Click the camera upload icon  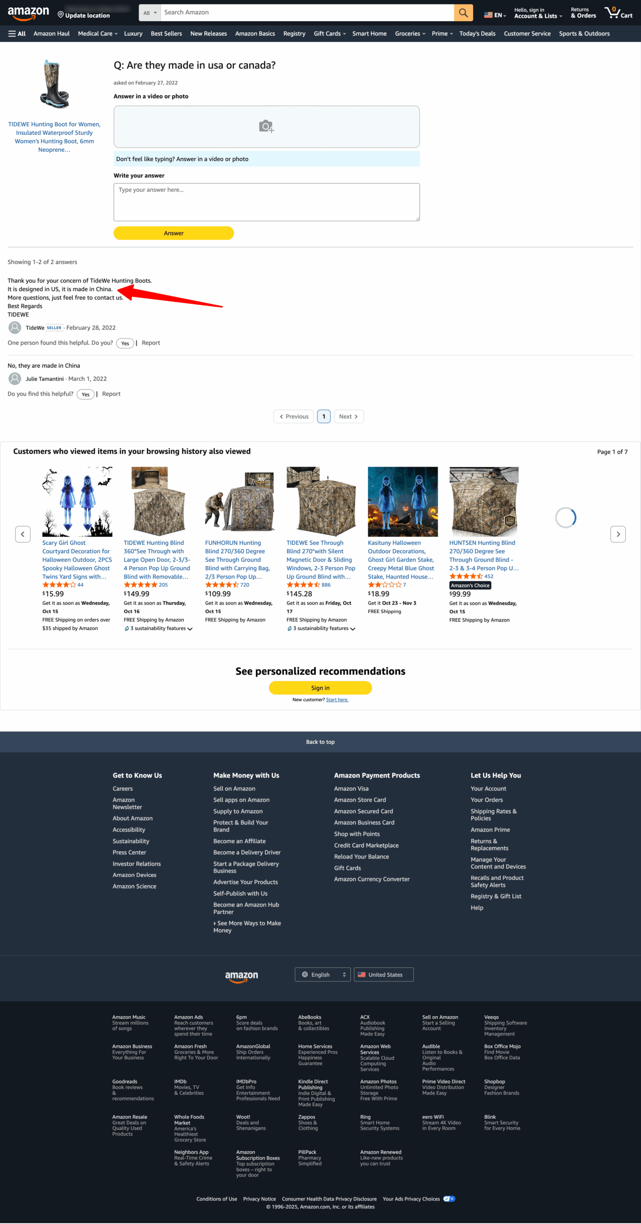(x=266, y=126)
